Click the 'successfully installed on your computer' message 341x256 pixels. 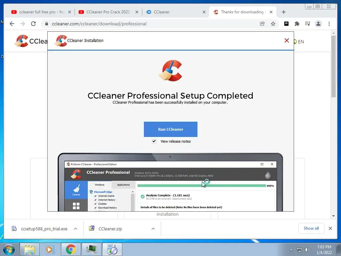pyautogui.click(x=170, y=102)
